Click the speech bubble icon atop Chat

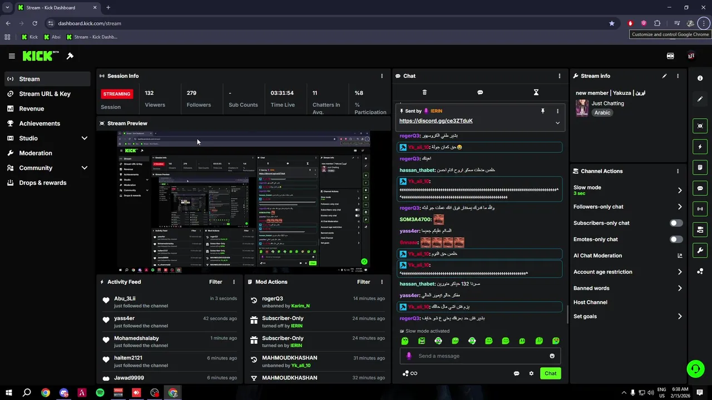[x=480, y=92]
